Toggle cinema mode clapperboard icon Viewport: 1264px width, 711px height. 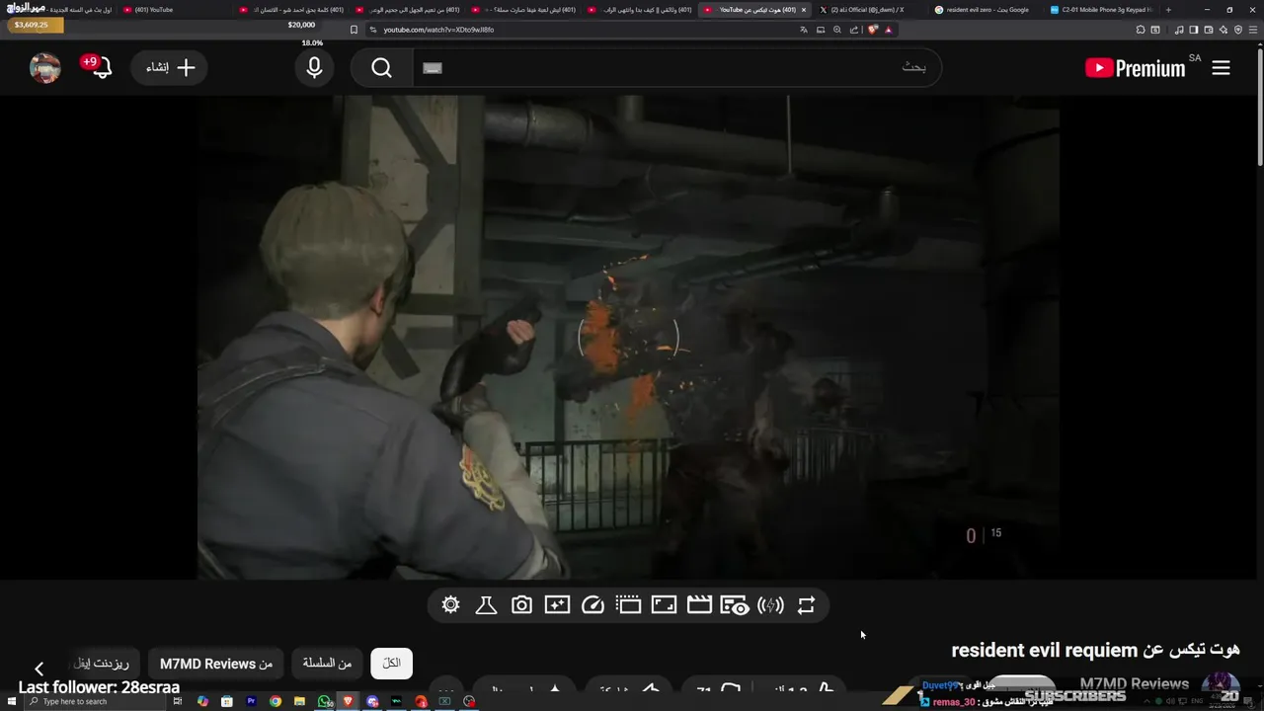699,605
